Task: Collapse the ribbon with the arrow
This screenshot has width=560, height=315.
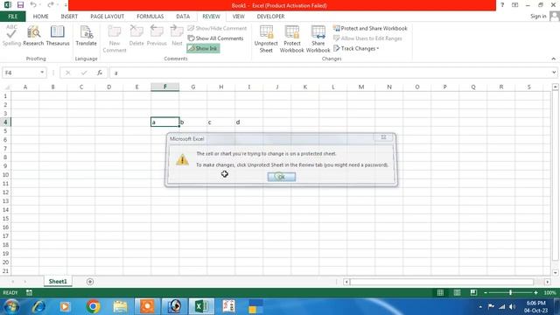Action: pyautogui.click(x=554, y=59)
